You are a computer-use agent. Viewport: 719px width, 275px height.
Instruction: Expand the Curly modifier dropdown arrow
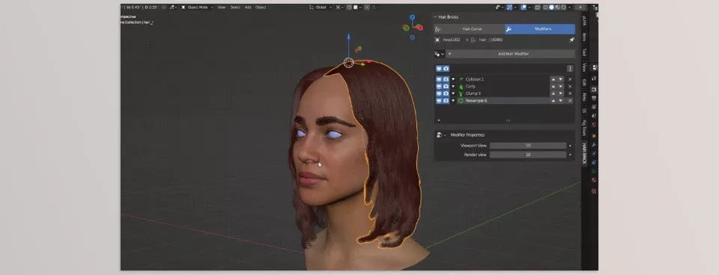[453, 86]
